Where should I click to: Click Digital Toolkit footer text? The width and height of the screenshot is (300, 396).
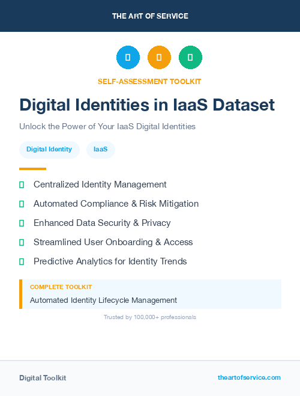43,378
